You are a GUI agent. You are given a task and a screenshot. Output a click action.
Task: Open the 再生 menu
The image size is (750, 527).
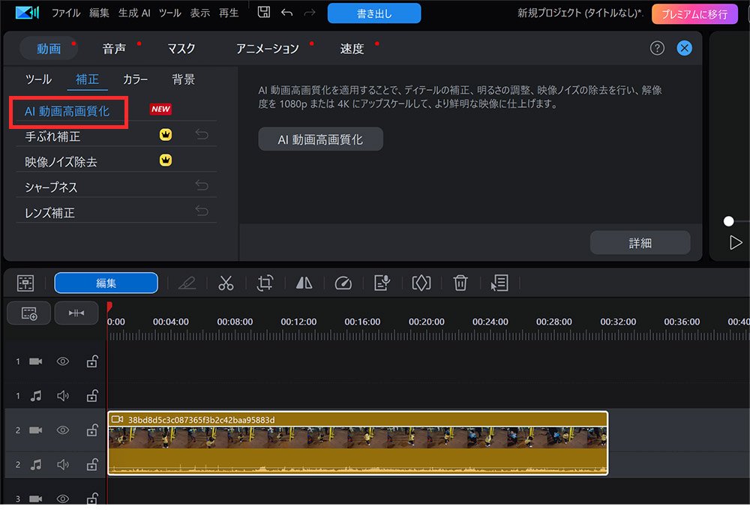[x=227, y=13]
